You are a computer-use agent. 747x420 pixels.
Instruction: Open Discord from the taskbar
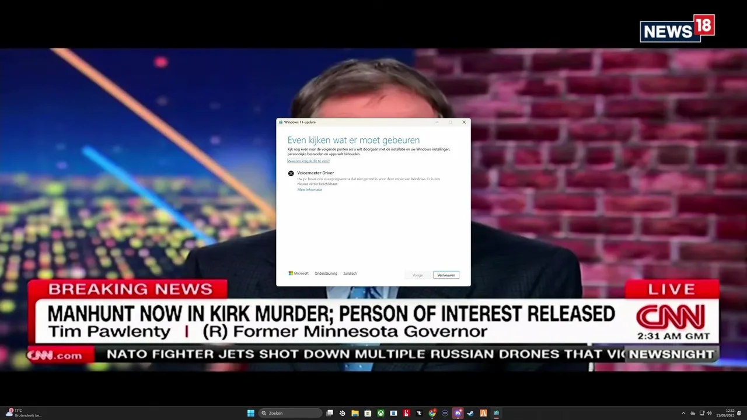458,413
